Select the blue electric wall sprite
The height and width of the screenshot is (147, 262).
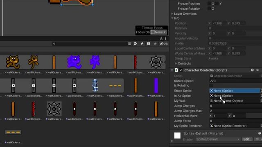pos(95,85)
